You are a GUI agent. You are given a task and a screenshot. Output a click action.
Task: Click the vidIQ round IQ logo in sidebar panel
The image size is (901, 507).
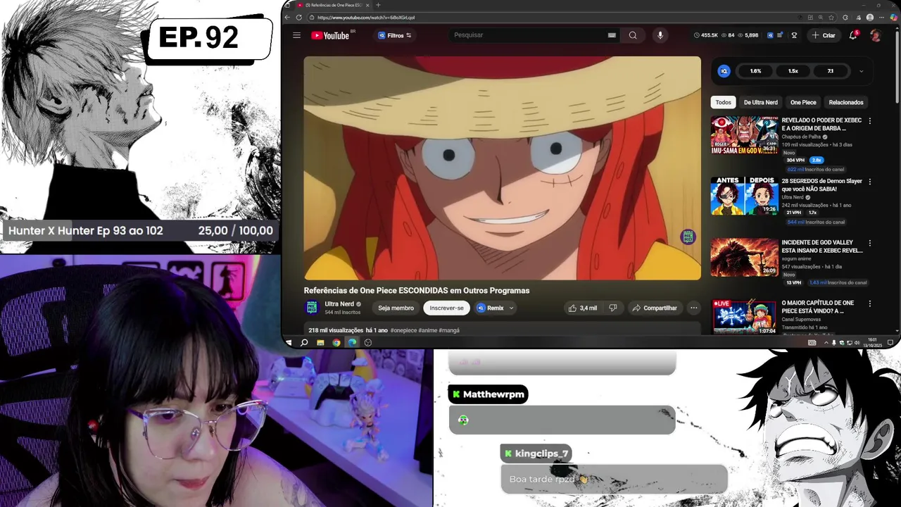pyautogui.click(x=724, y=71)
